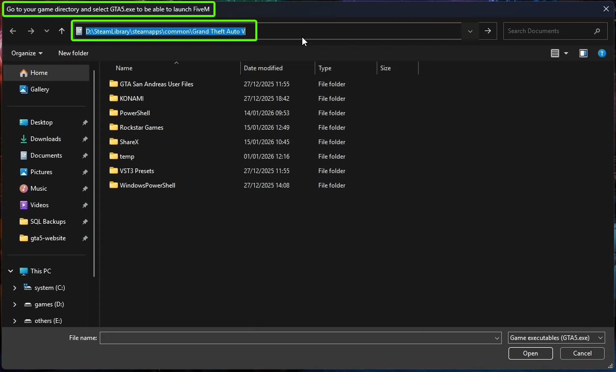The image size is (616, 372).
Task: Open the Help icon
Action: click(x=602, y=53)
